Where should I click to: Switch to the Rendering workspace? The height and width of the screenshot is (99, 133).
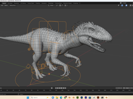(x=51, y=3)
